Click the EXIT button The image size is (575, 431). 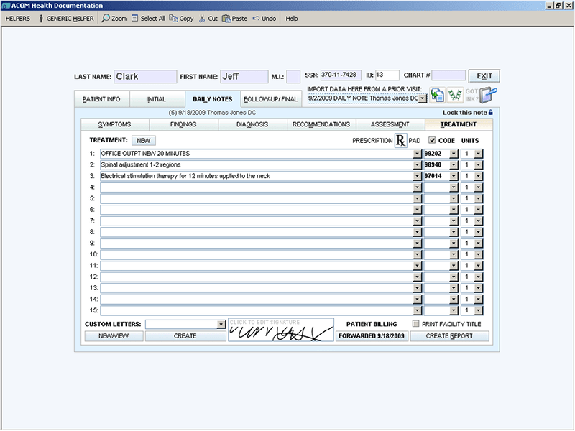484,76
